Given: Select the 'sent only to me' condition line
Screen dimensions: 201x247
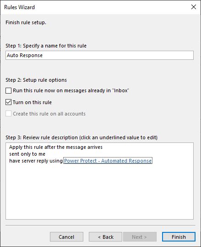Looking at the screenshot, I should click(27, 154).
